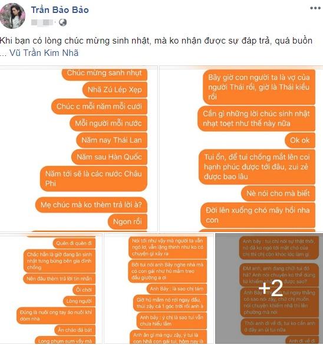Open Trần Bảo Bảo profile name link

point(60,10)
